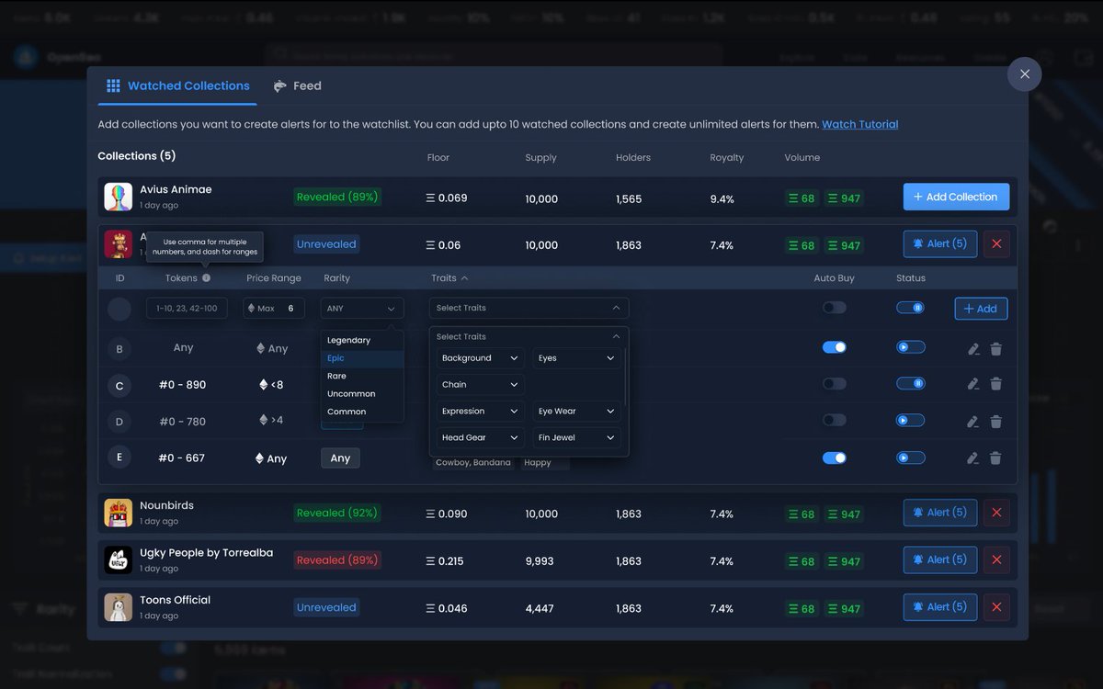Screen dimensions: 1103x689
Task: Click the Any rarity badge in row E
Action: (x=340, y=458)
